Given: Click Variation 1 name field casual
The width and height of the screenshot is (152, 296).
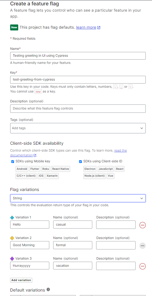Looking at the screenshot, I should [x=73, y=225].
